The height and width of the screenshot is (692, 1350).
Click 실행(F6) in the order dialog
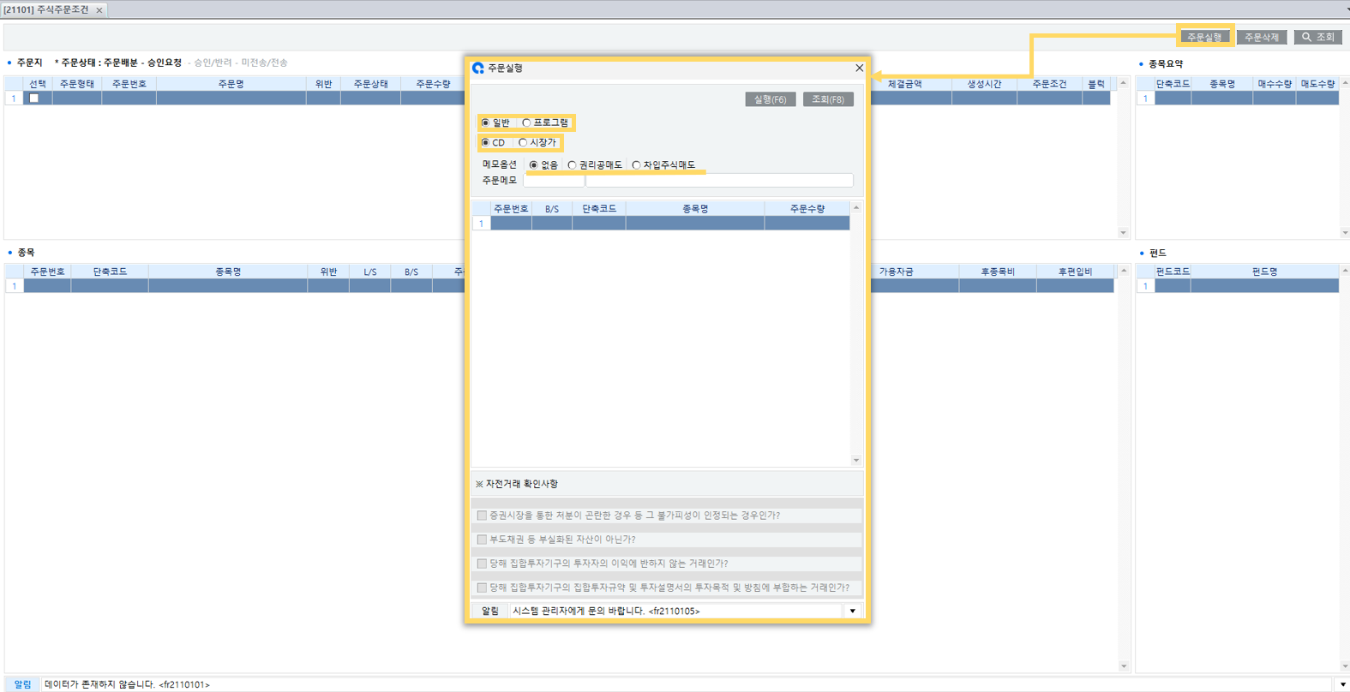(771, 99)
